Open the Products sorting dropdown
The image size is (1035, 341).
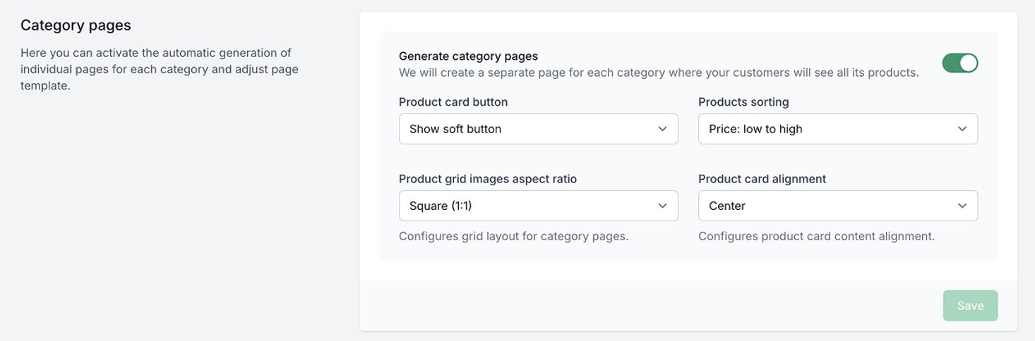(837, 129)
